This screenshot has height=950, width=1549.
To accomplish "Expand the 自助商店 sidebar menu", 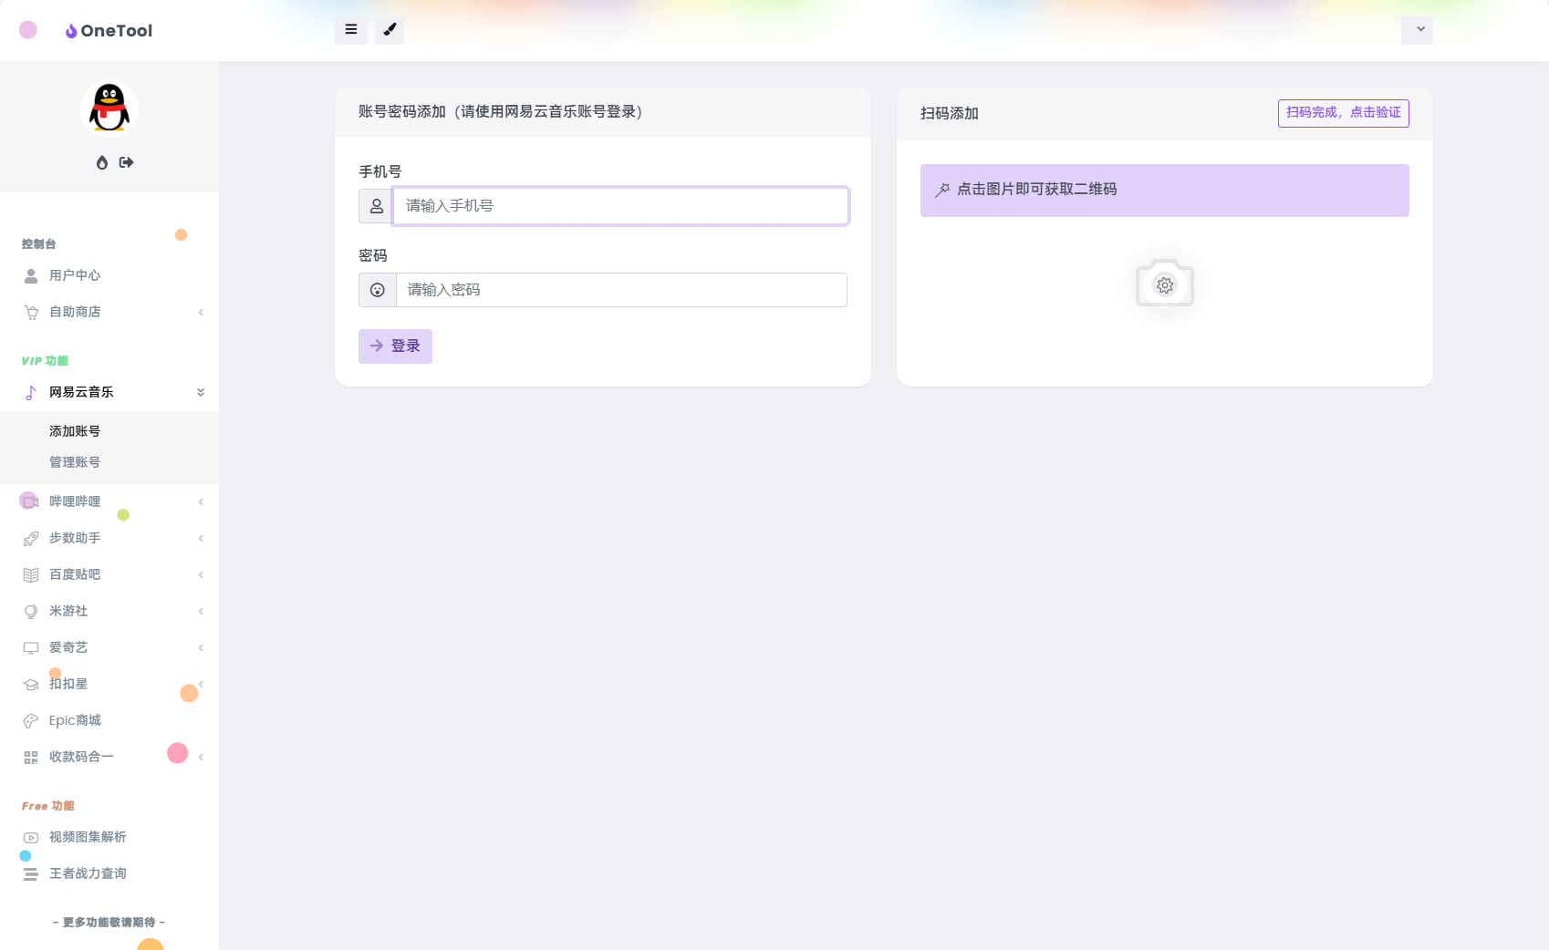I will pyautogui.click(x=75, y=312).
